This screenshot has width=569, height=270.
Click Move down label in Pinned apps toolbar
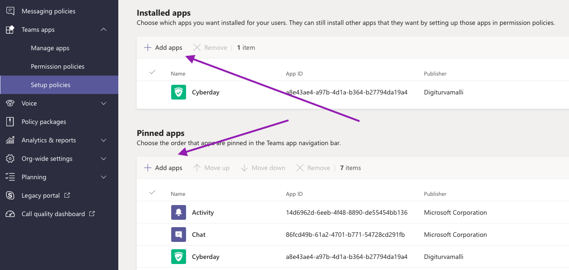point(268,168)
